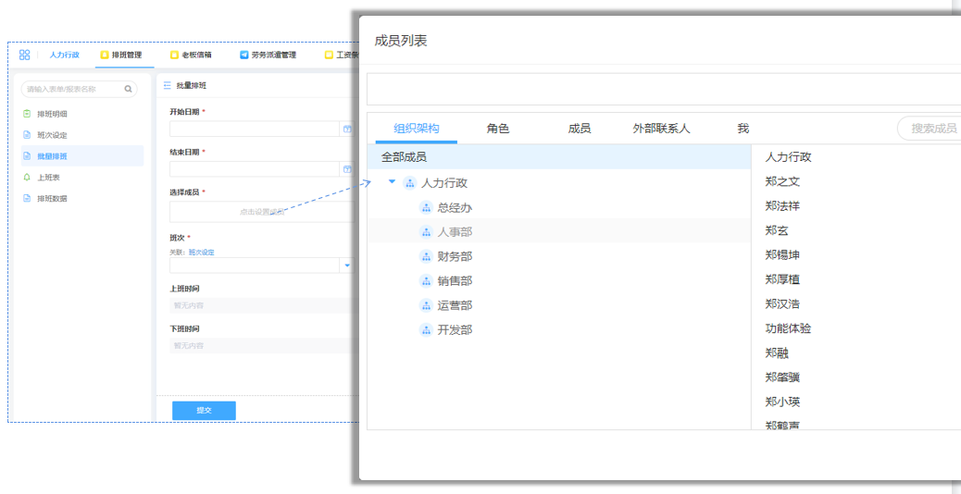Click the 搜索成员 search field

(930, 129)
